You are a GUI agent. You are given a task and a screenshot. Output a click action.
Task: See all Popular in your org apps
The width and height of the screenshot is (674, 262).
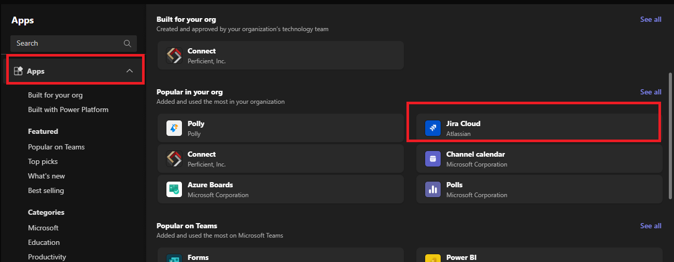point(651,92)
